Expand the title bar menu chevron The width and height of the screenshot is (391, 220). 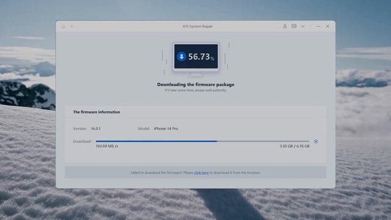(x=303, y=26)
